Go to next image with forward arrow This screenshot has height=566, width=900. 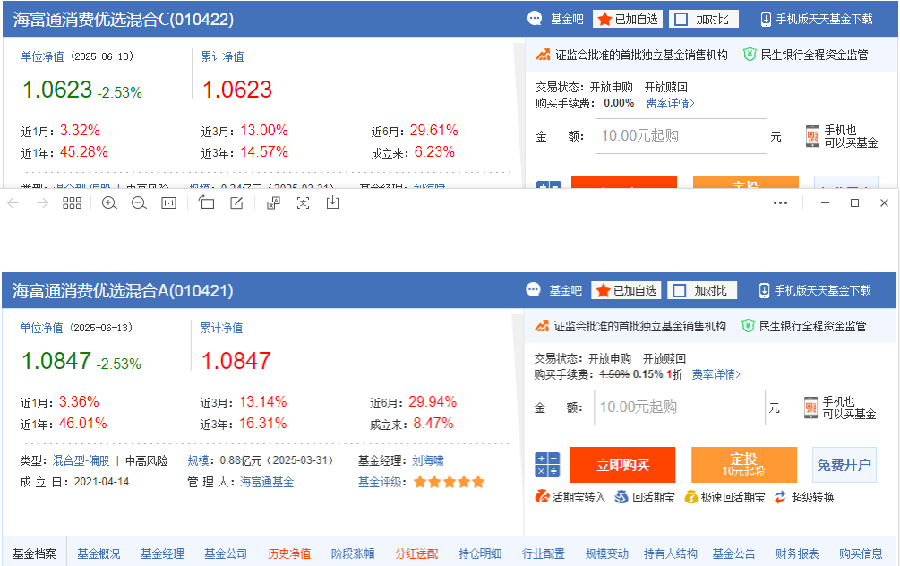click(42, 203)
